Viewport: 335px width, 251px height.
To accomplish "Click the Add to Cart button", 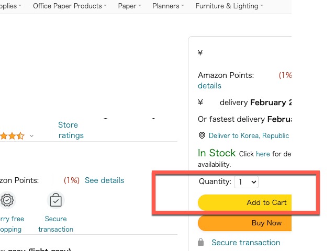I will click(x=244, y=202).
